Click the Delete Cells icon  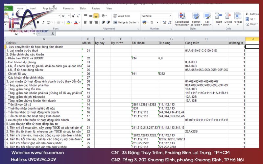pos(228,16)
